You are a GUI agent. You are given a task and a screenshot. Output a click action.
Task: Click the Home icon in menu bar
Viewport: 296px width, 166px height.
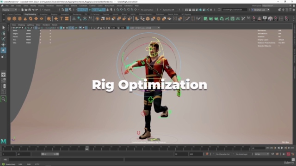(x=2, y=6)
